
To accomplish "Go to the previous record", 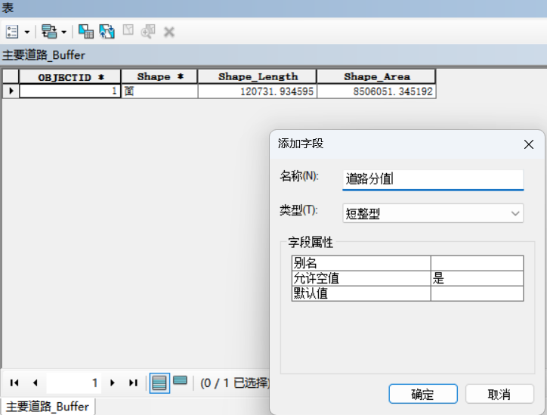I will [36, 383].
